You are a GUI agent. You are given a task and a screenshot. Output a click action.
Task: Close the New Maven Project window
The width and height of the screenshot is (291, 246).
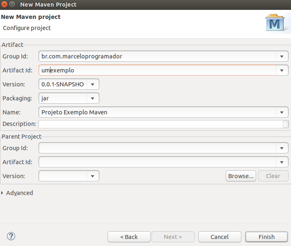tap(4, 5)
